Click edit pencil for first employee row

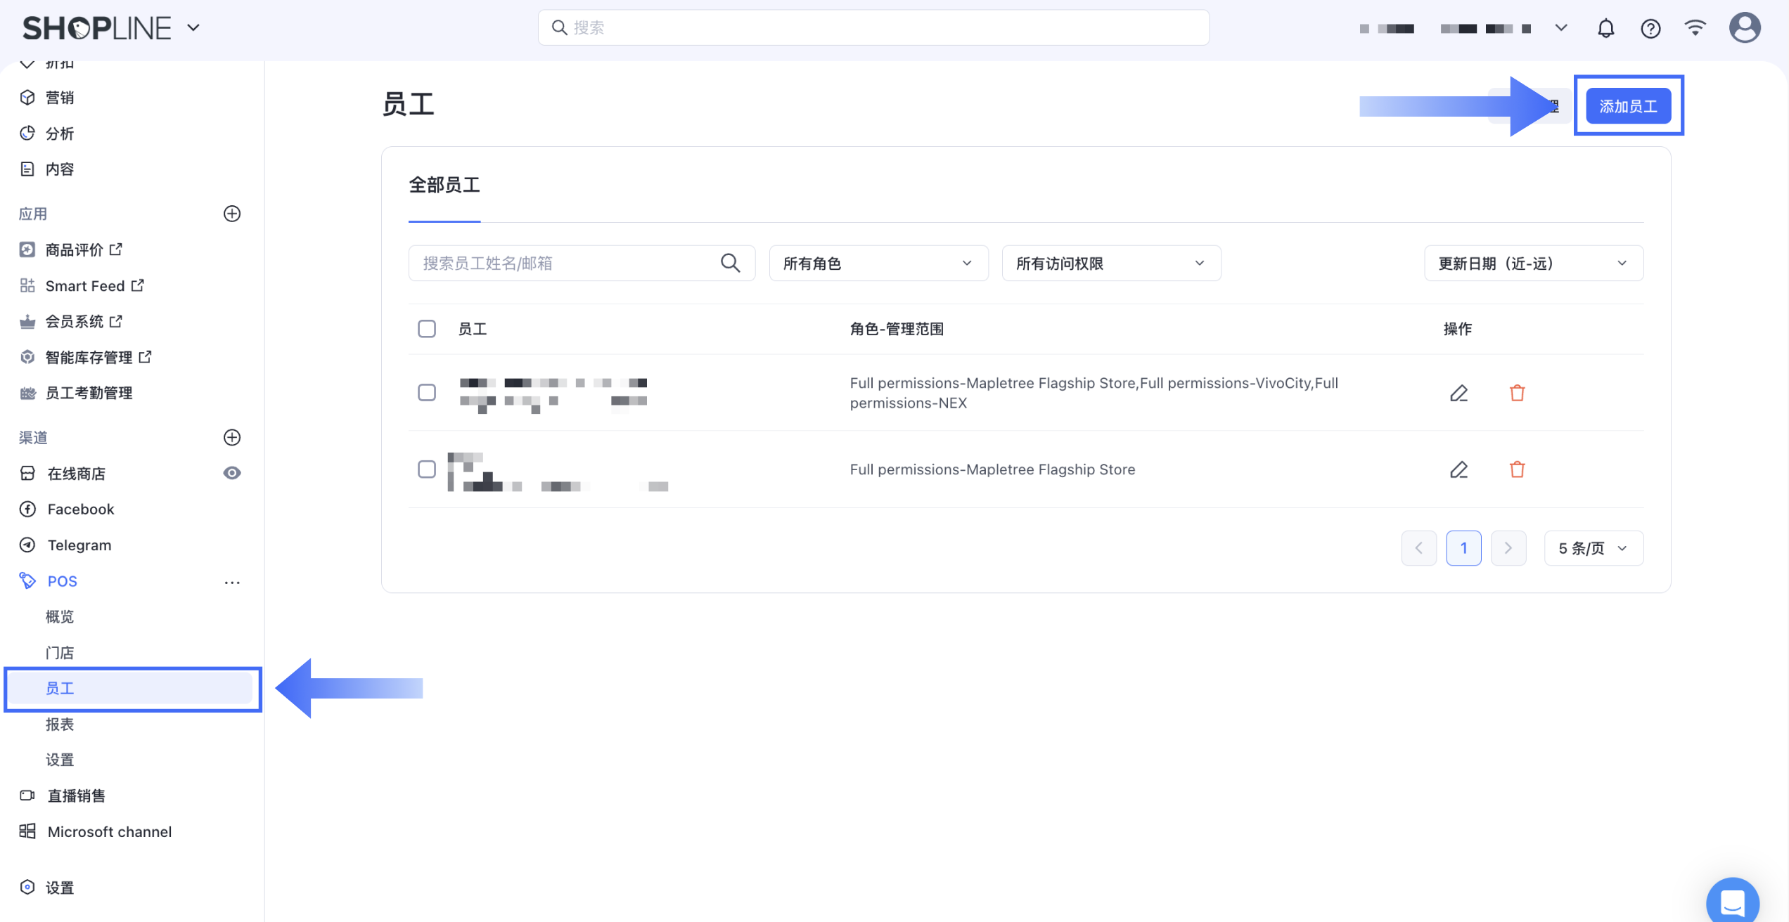point(1458,393)
